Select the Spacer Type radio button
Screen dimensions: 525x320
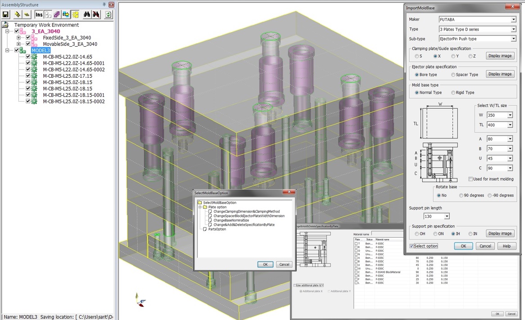point(453,75)
